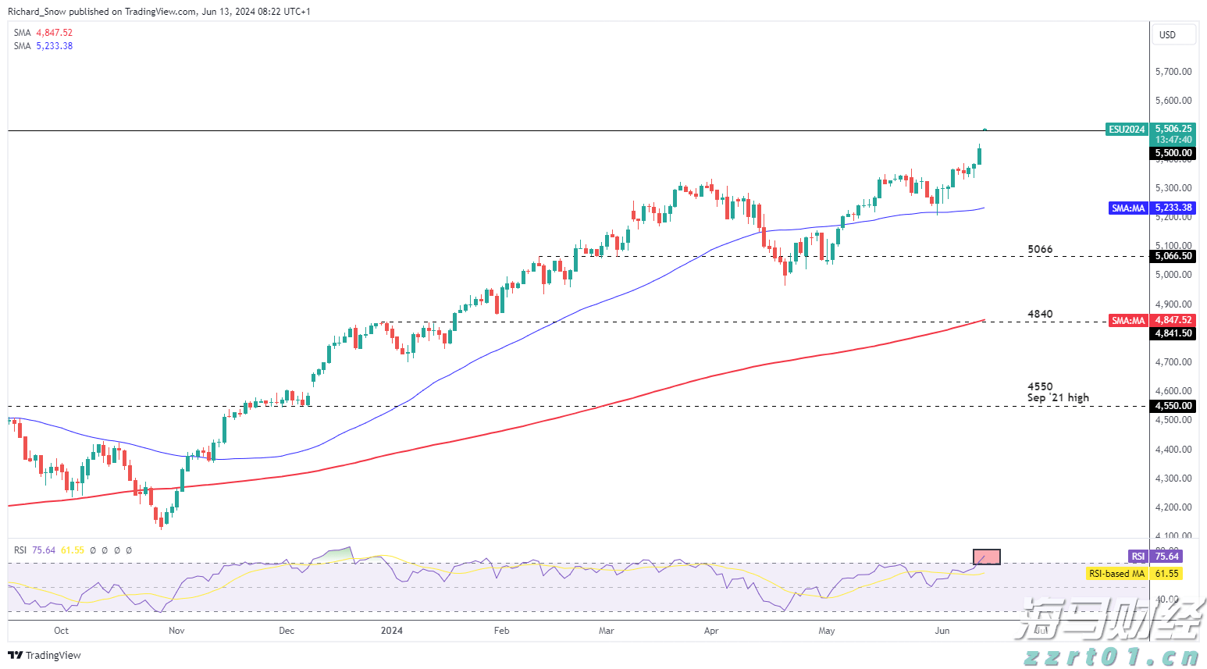Click the first ∅ icon in the RSI legend
The width and height of the screenshot is (1207, 669).
93,550
